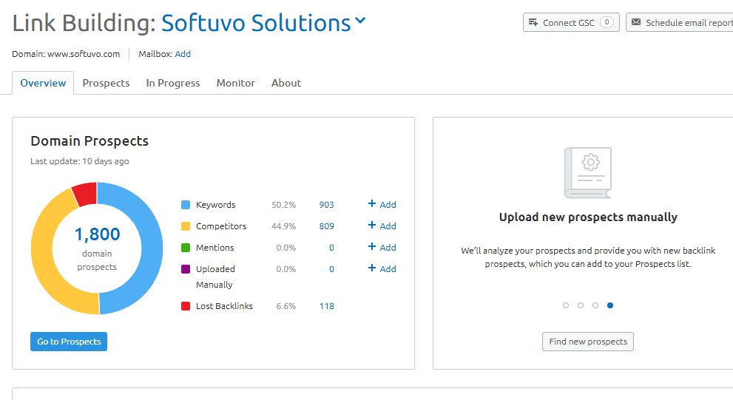Click the Schedule email report button
Viewport: 733px width, 400px height.
pyautogui.click(x=680, y=22)
